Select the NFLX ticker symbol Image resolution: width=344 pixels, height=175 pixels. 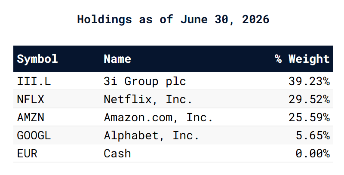[x=31, y=99]
